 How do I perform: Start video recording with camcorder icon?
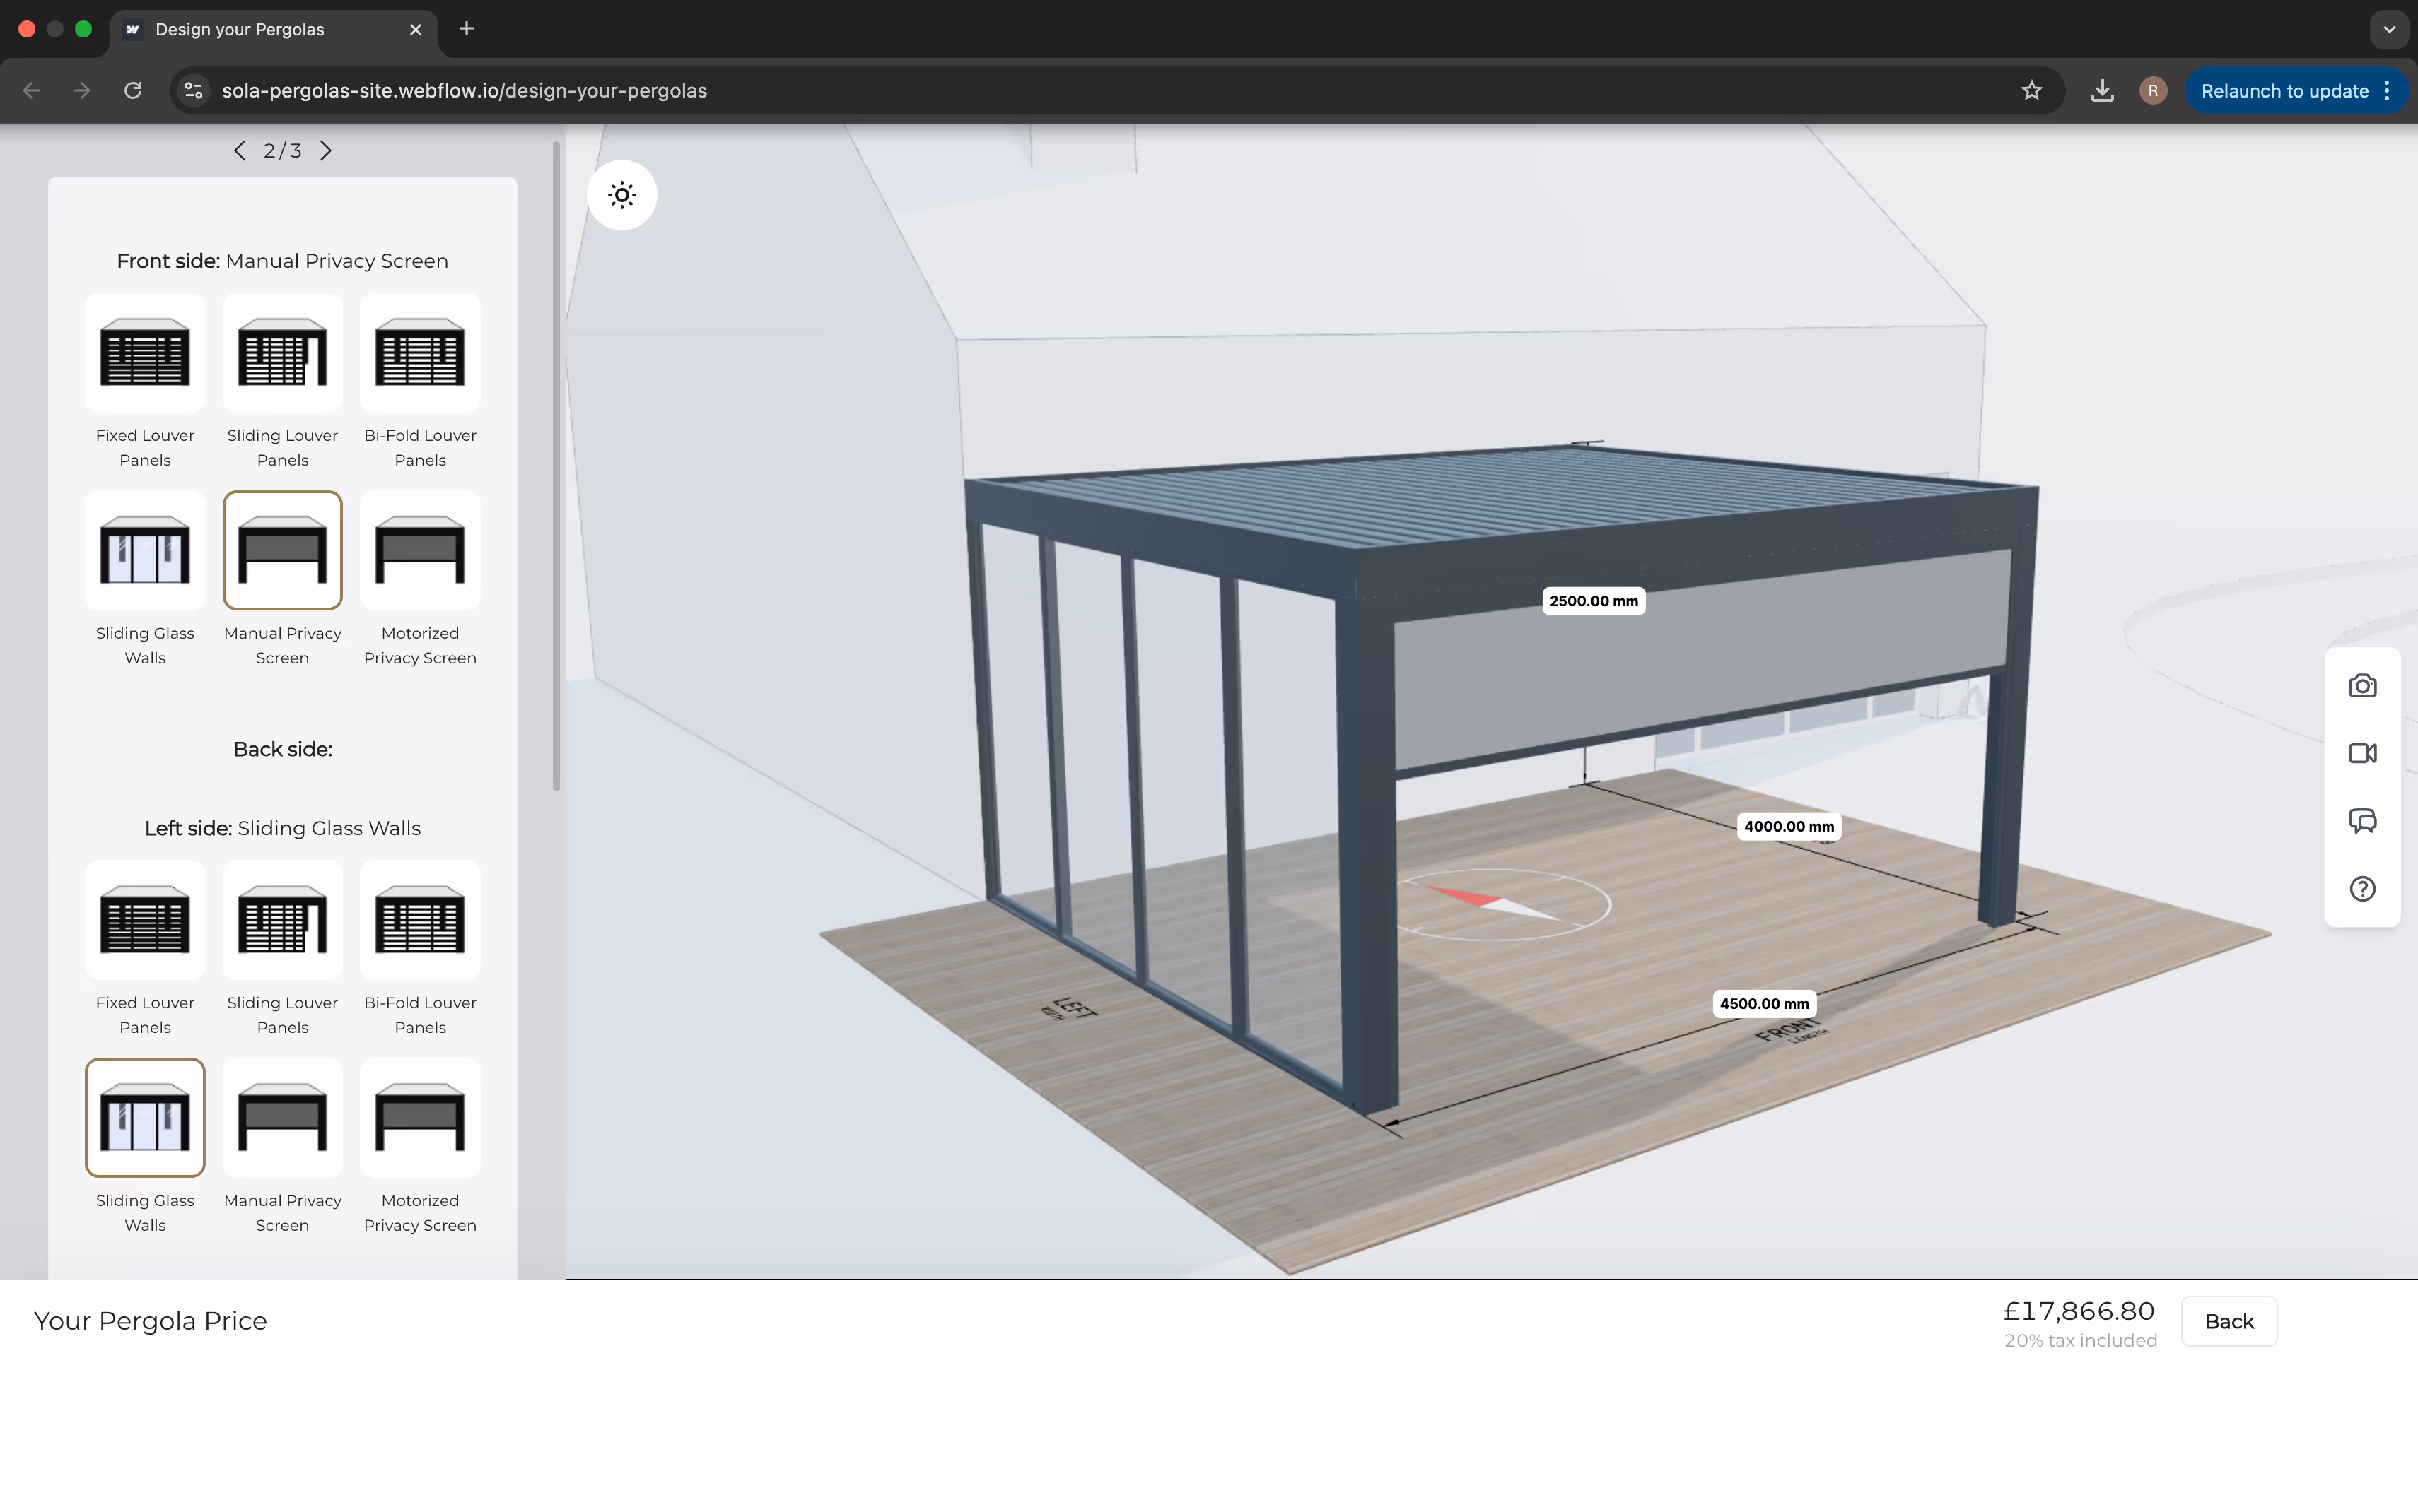pyautogui.click(x=2362, y=753)
